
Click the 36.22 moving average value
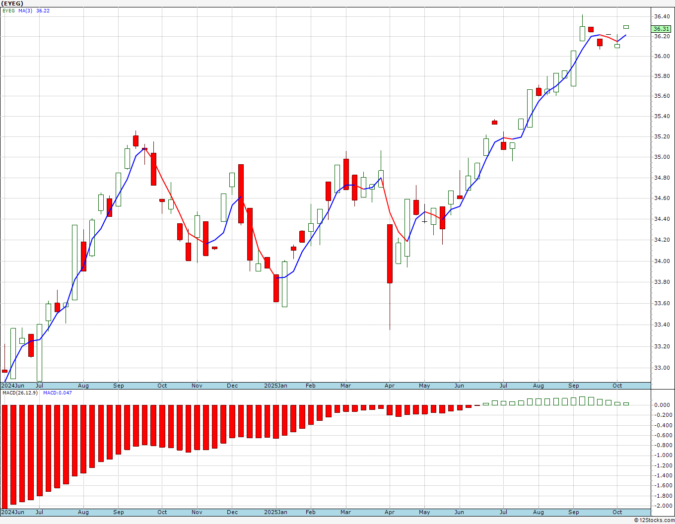pos(43,10)
